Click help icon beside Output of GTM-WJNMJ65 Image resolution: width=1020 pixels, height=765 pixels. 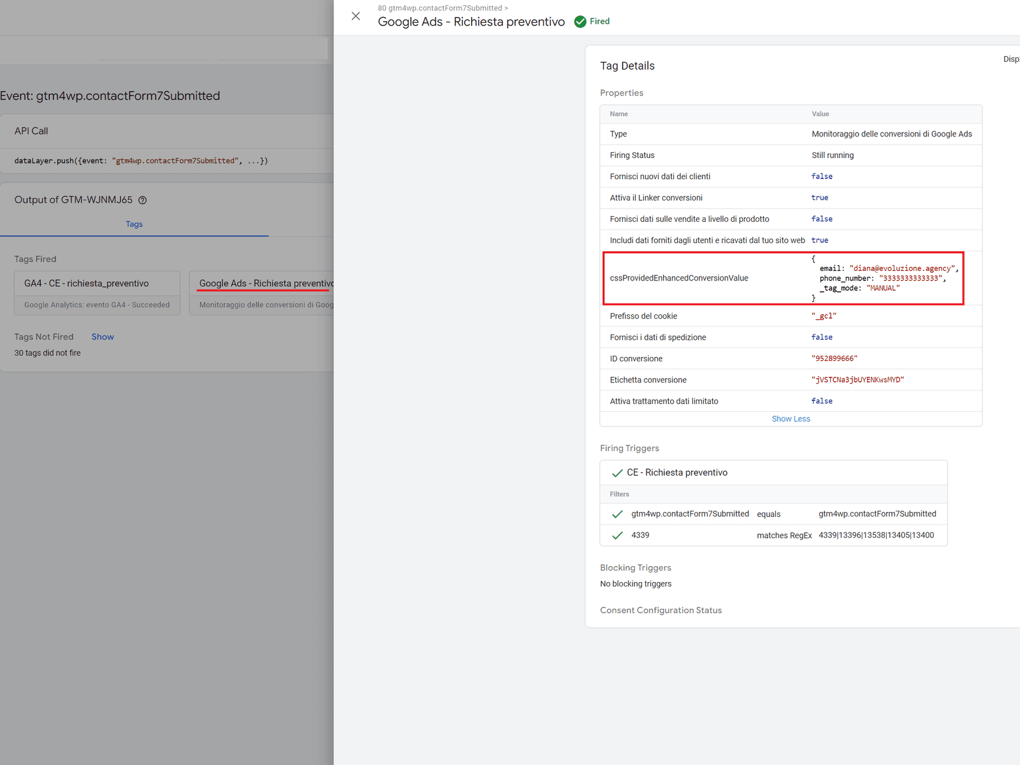click(x=143, y=200)
